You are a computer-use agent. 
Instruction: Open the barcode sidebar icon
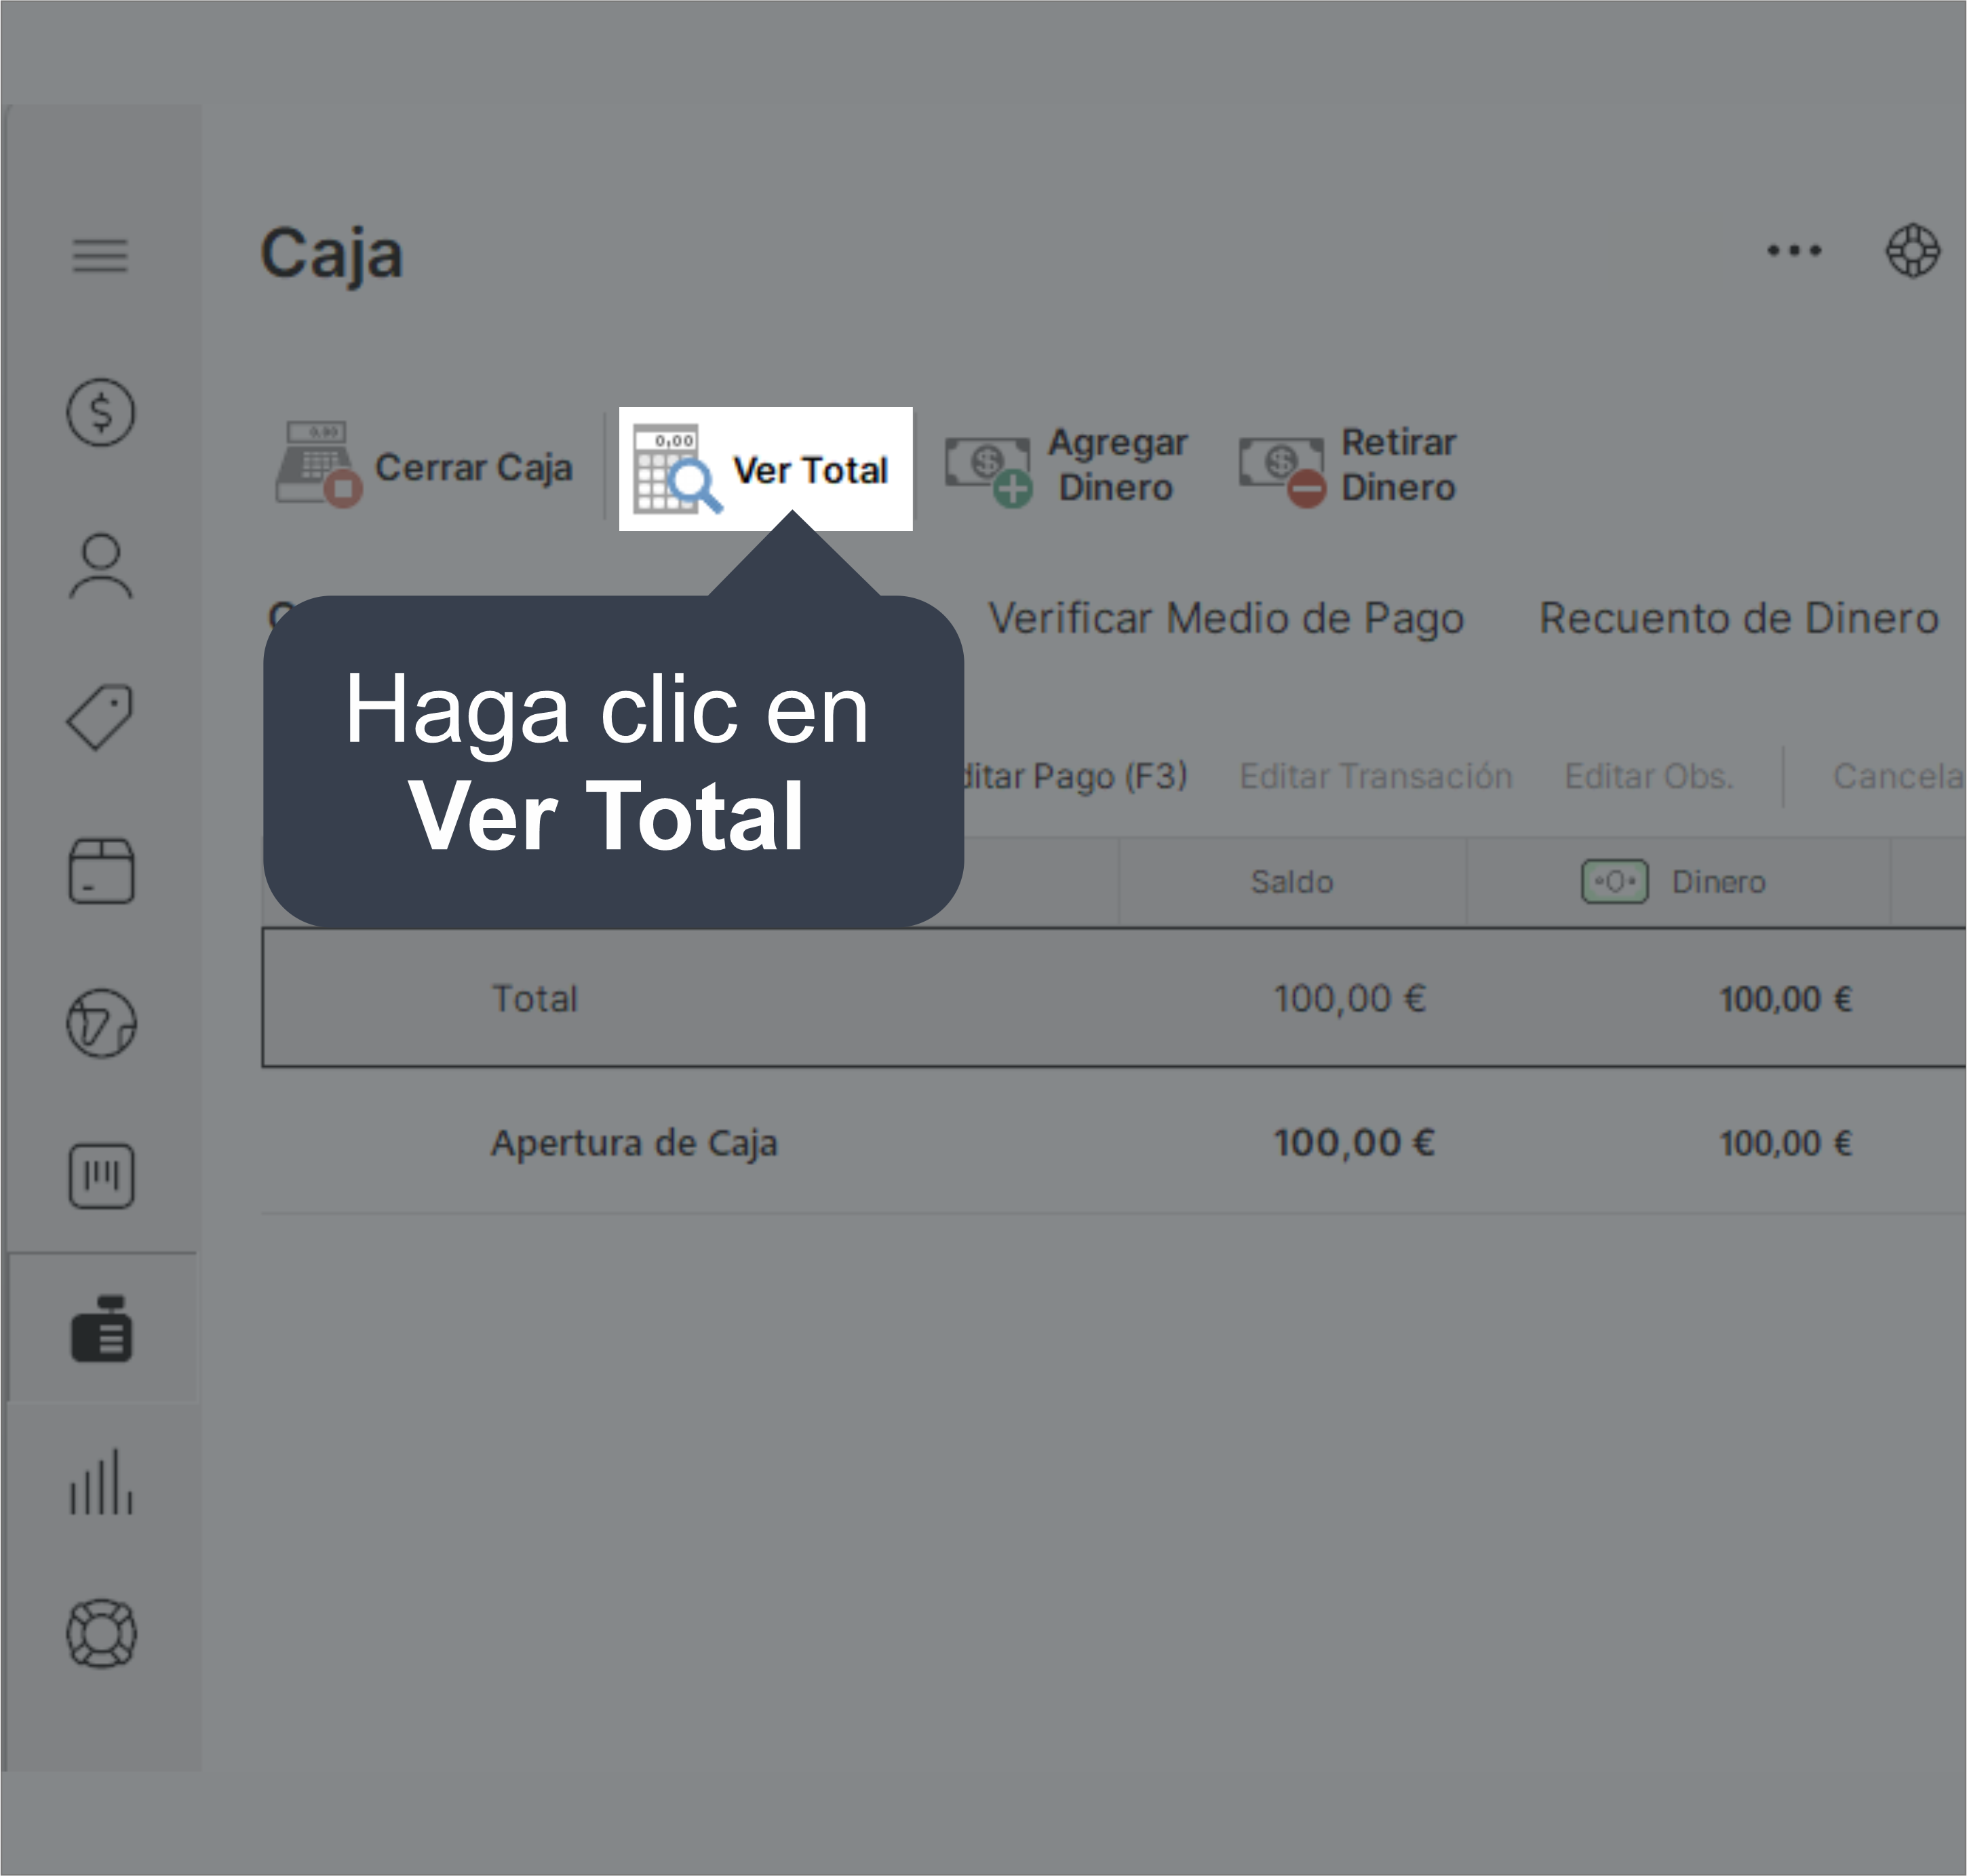[100, 1175]
